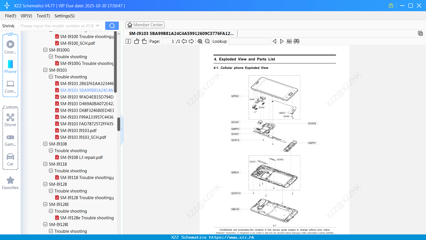Open SM-I9103 F99A133957C4436 file
The image size is (426, 240).
coord(84,117)
